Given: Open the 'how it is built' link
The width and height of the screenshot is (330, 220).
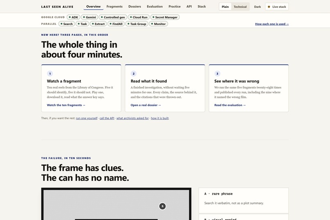Looking at the screenshot, I should click(160, 118).
